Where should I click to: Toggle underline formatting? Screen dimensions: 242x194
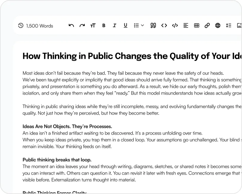(x=126, y=25)
